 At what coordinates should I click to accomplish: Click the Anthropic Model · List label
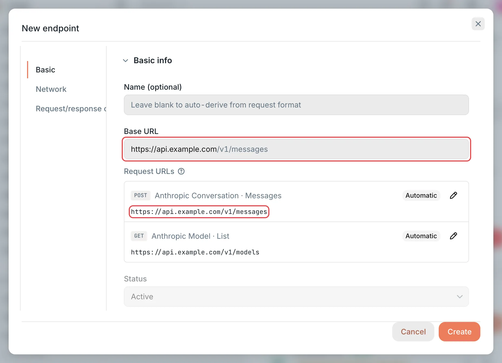coord(190,236)
